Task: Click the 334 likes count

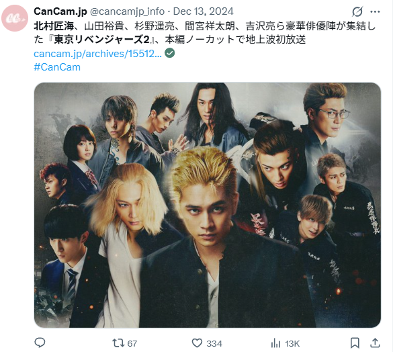Action: (214, 343)
